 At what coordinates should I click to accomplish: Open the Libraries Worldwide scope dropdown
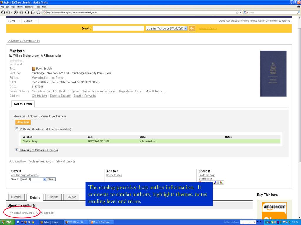[x=186, y=28]
